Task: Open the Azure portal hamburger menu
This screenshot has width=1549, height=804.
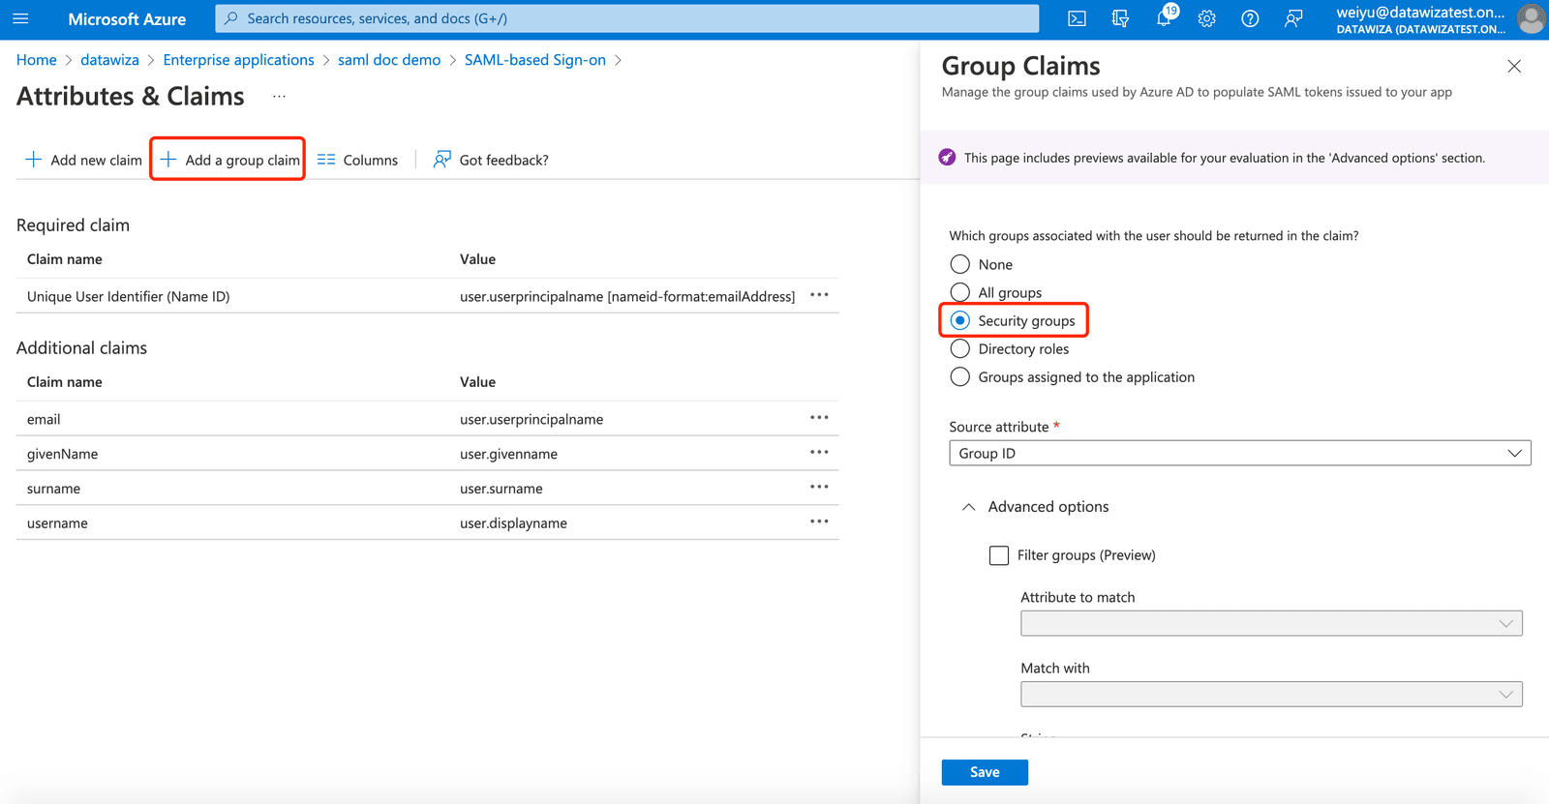Action: point(20,18)
